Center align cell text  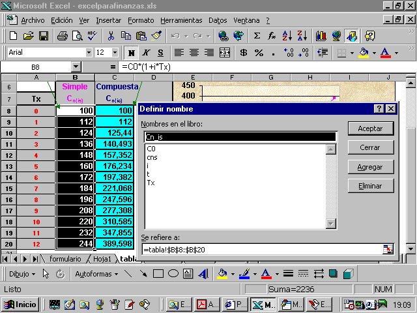coord(194,53)
